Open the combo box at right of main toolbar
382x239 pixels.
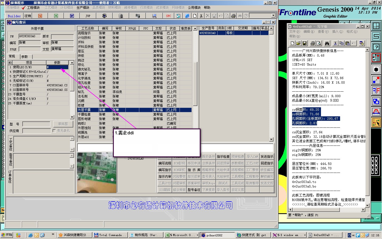274,16
